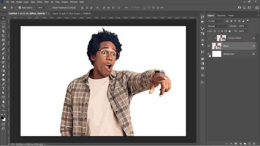Click the more options three-dots button
This screenshot has height=146, width=260.
pos(126,8)
